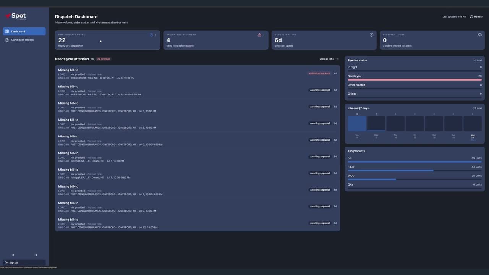Click the Mon 20 inbound bar
Viewport: 489px width, 275px height.
point(473,124)
